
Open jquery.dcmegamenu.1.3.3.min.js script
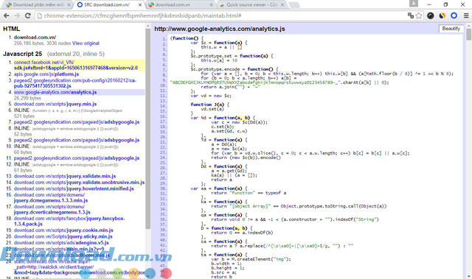coord(51,197)
